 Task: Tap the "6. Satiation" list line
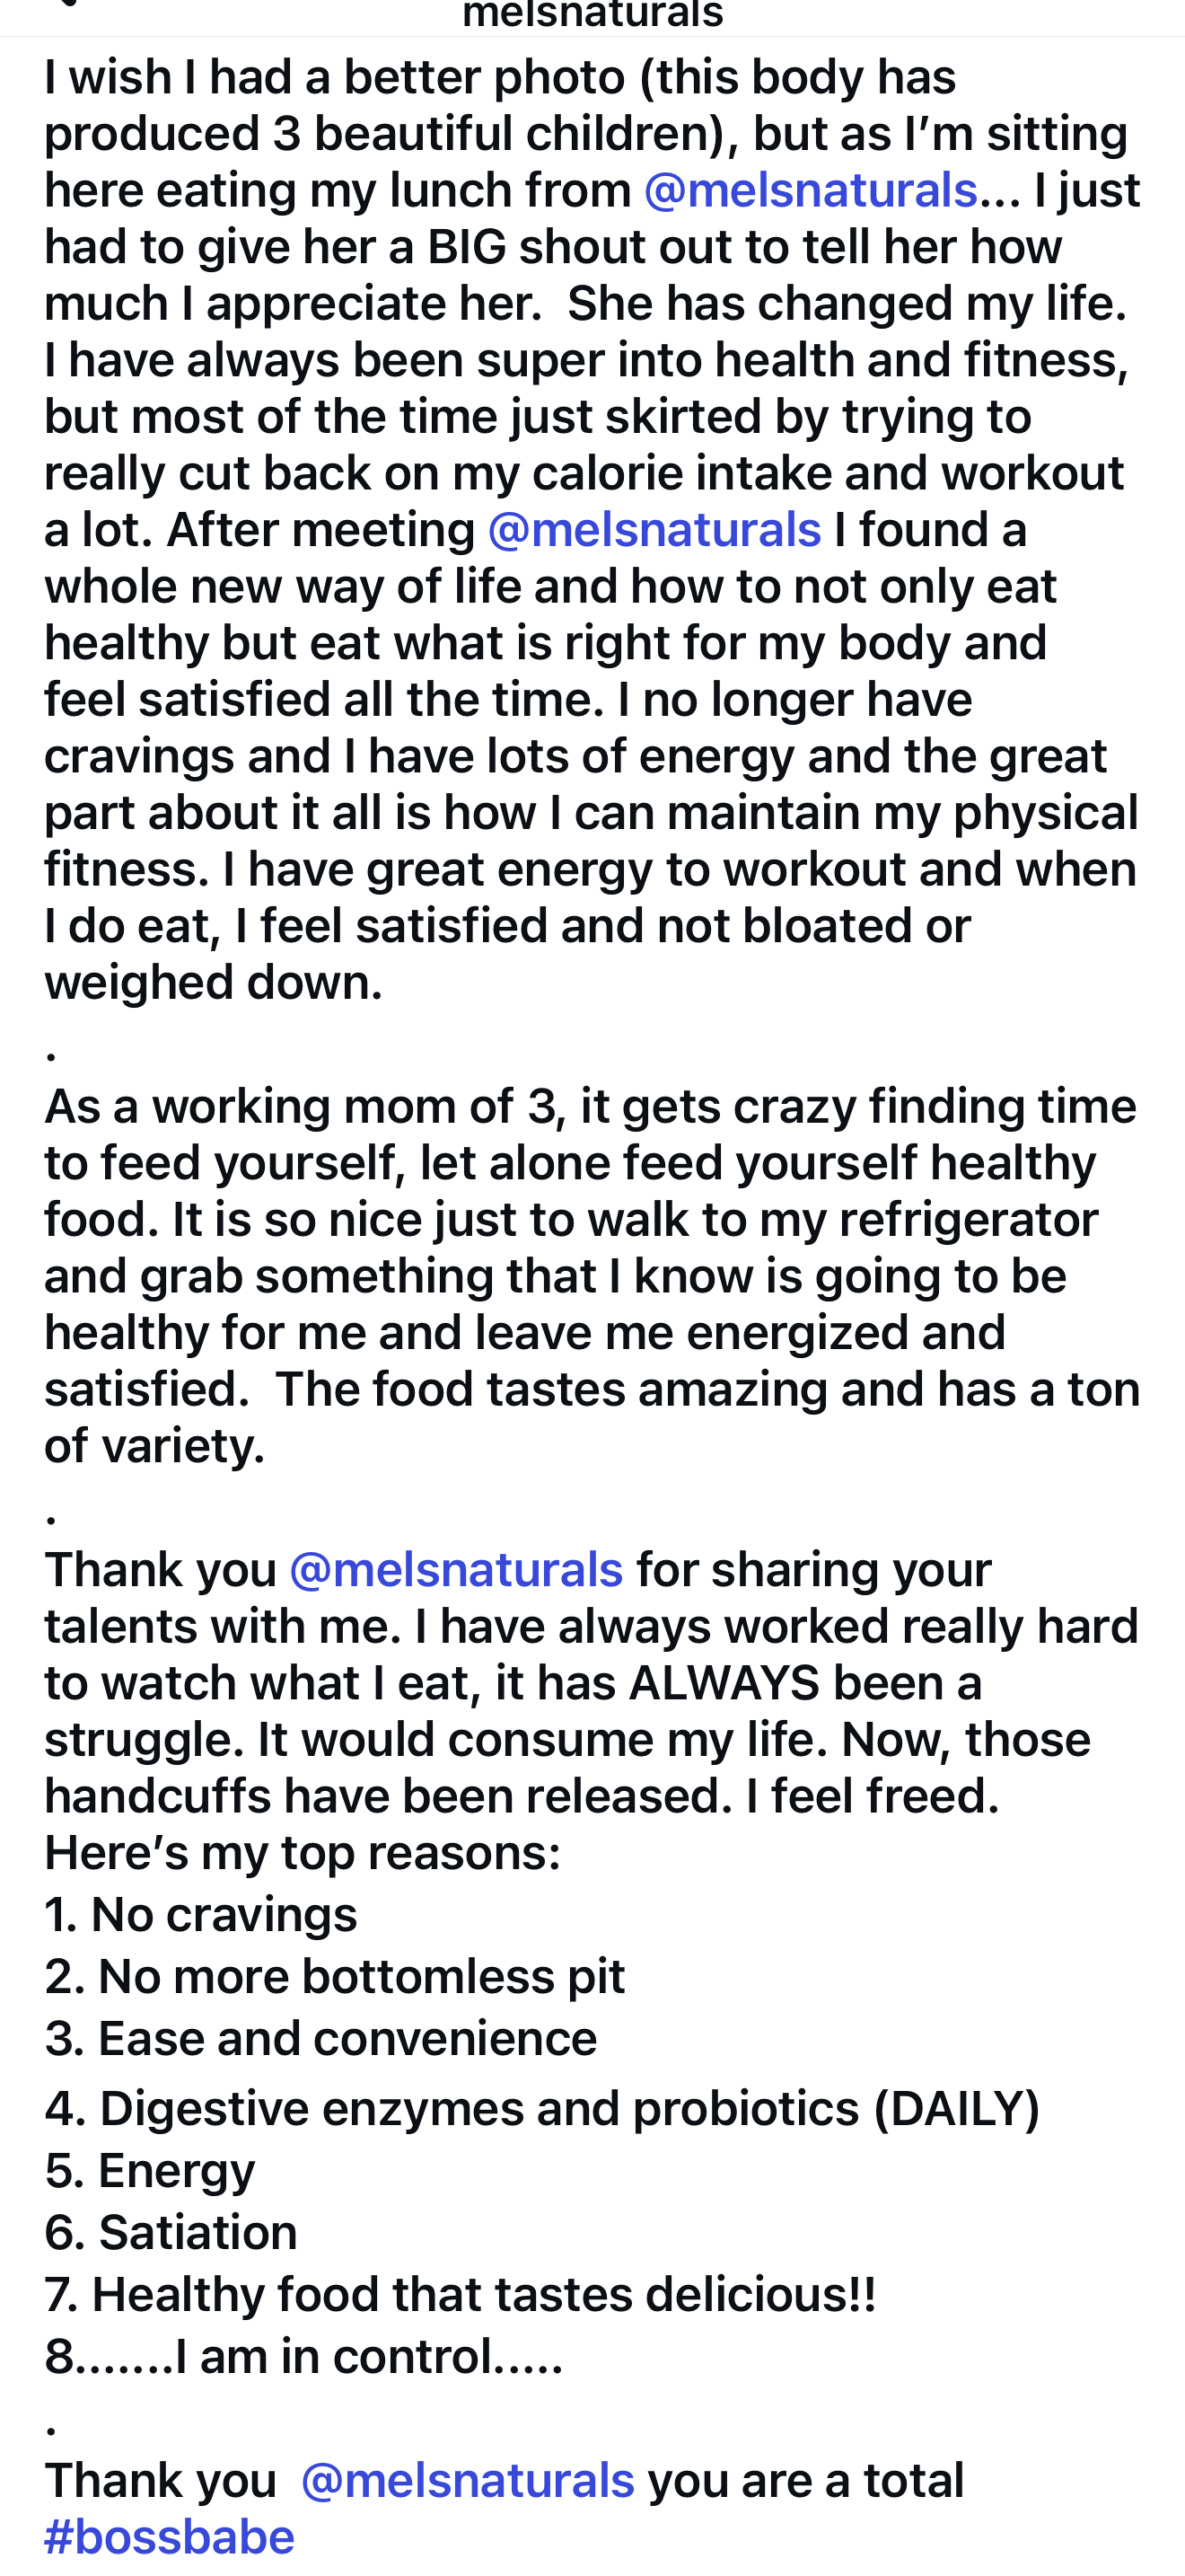171,2232
